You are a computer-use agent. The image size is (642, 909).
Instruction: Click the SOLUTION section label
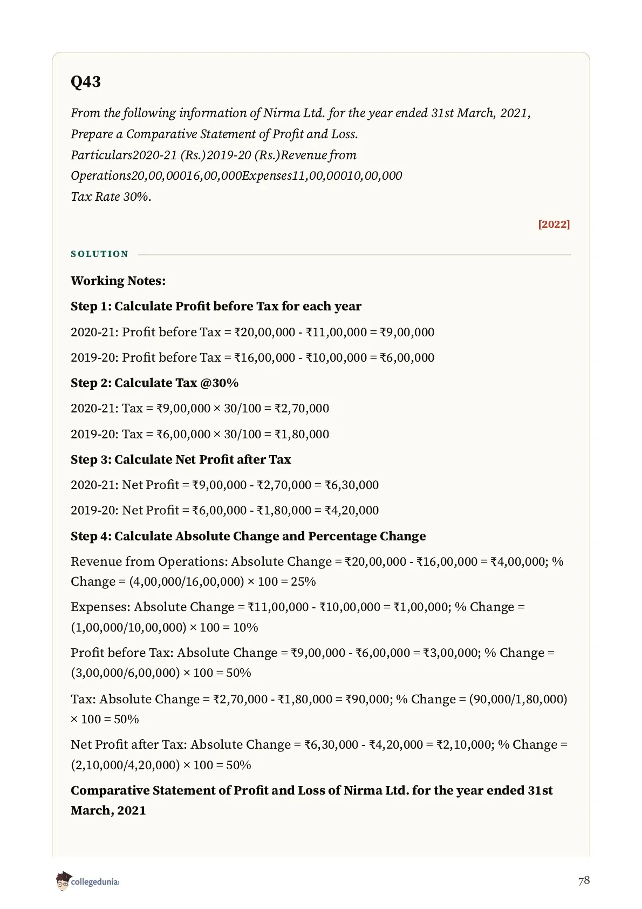click(100, 254)
